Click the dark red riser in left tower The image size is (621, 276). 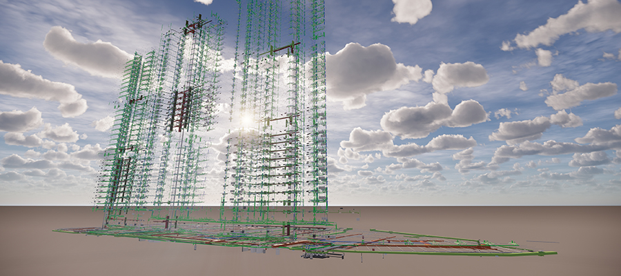tap(181, 110)
